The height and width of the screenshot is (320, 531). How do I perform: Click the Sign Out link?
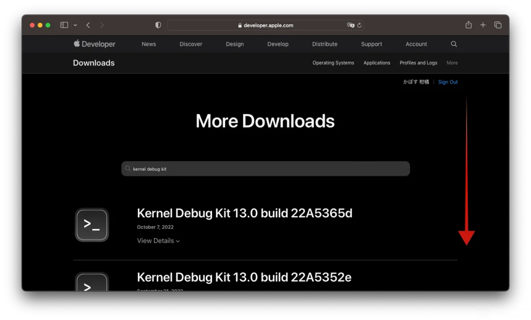pos(448,82)
